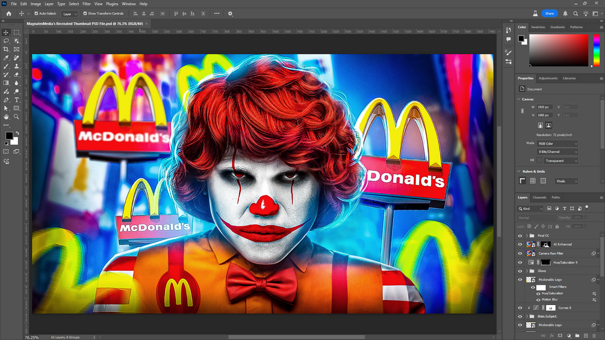This screenshot has height=340, width=605.
Task: Expand the Glows group
Action: [527, 271]
